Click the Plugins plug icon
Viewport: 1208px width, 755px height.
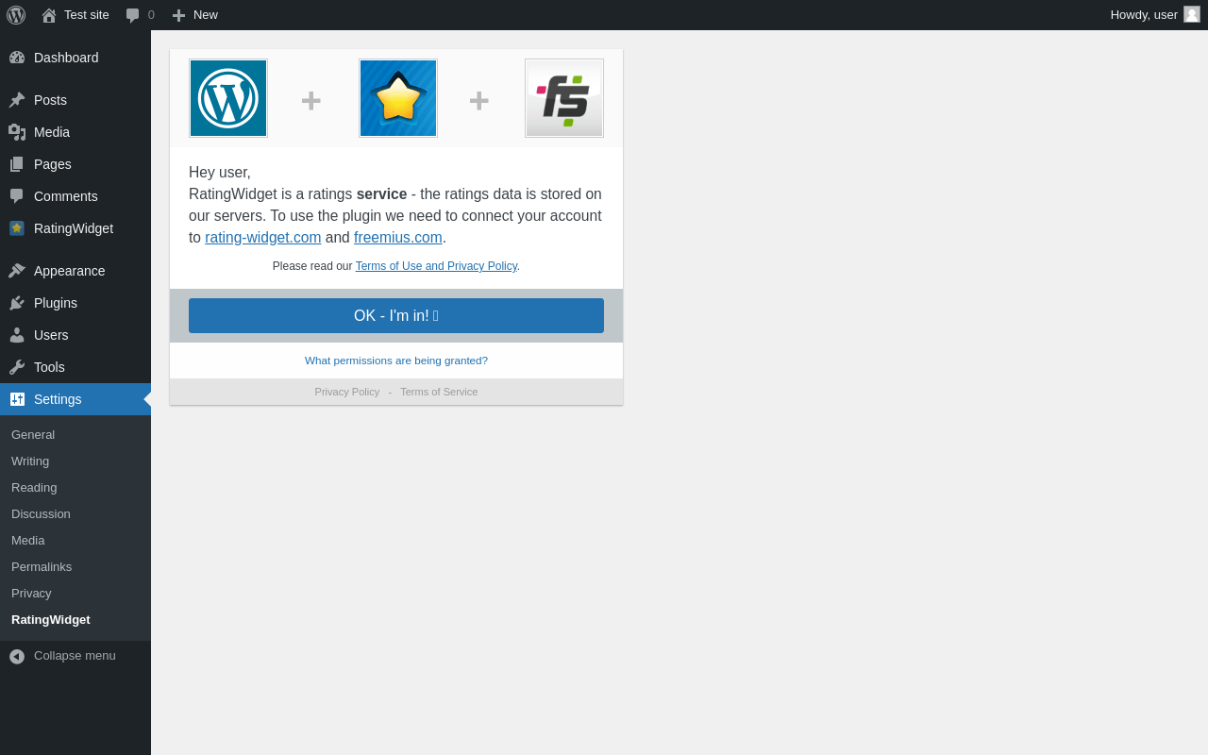click(x=17, y=303)
